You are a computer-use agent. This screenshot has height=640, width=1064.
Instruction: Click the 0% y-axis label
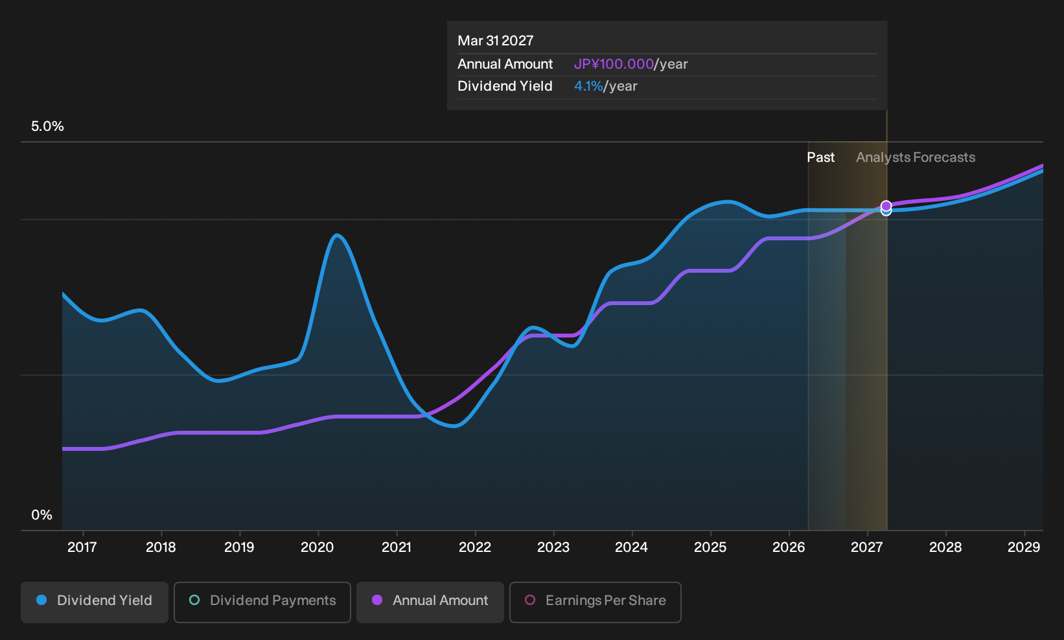pos(41,515)
